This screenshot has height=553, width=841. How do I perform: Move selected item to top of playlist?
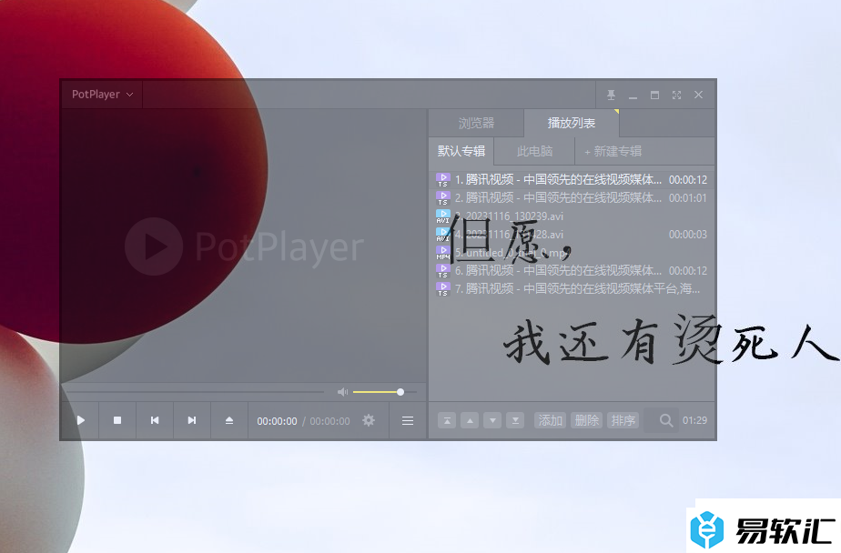(447, 420)
